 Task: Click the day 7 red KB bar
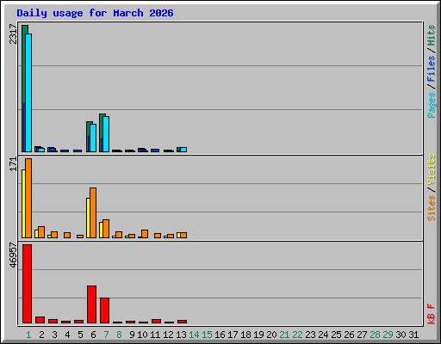click(x=104, y=310)
